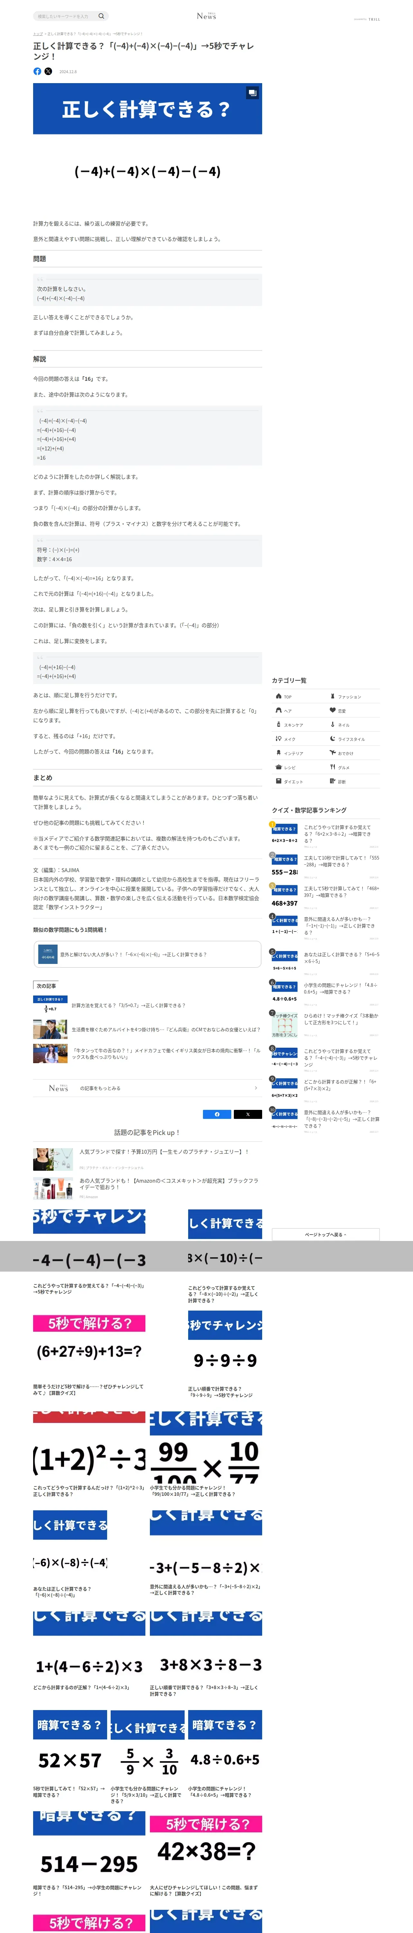
Task: Open the 「−4−(−4)−(−3)」 quiz card
Action: coord(89,1252)
